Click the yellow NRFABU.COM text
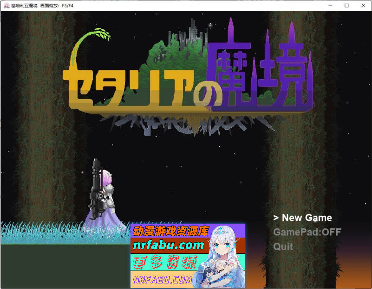Screen dimensions: 372x289 (x=162, y=280)
